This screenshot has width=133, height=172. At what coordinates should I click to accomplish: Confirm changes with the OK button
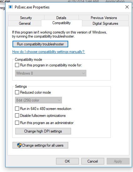point(67,161)
